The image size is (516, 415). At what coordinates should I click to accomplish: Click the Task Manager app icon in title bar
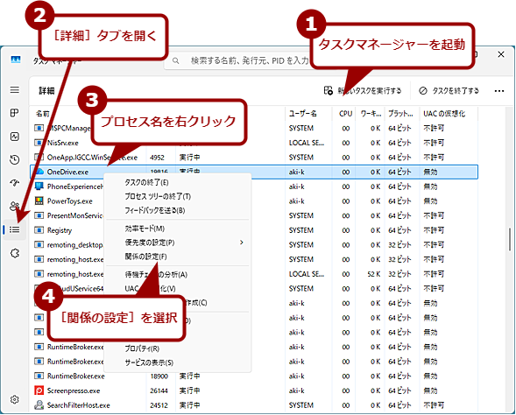coord(15,60)
